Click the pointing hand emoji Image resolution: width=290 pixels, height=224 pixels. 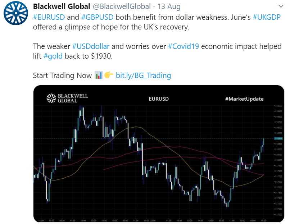click(109, 75)
